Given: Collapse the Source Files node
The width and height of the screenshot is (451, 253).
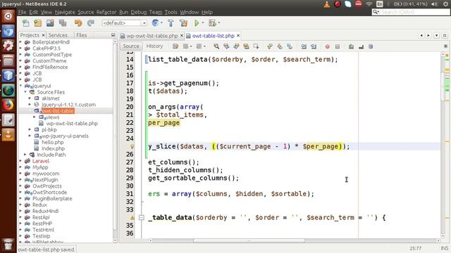Looking at the screenshot, I should (25, 92).
